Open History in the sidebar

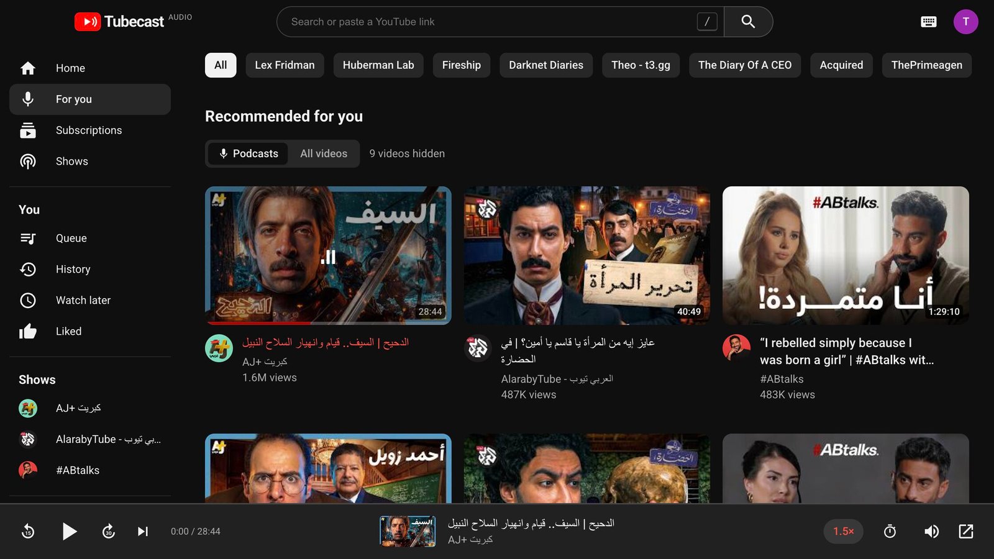tap(90, 270)
